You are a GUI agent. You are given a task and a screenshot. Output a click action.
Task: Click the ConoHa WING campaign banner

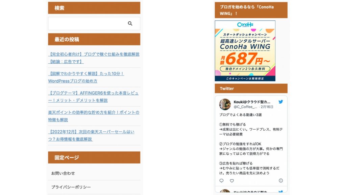[x=245, y=51]
